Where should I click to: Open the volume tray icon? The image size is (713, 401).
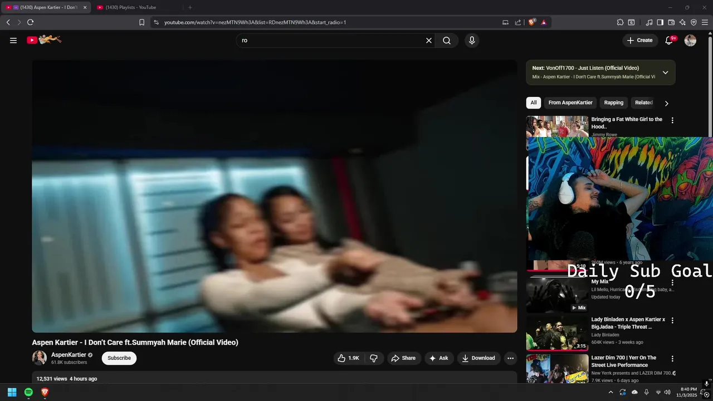667,392
